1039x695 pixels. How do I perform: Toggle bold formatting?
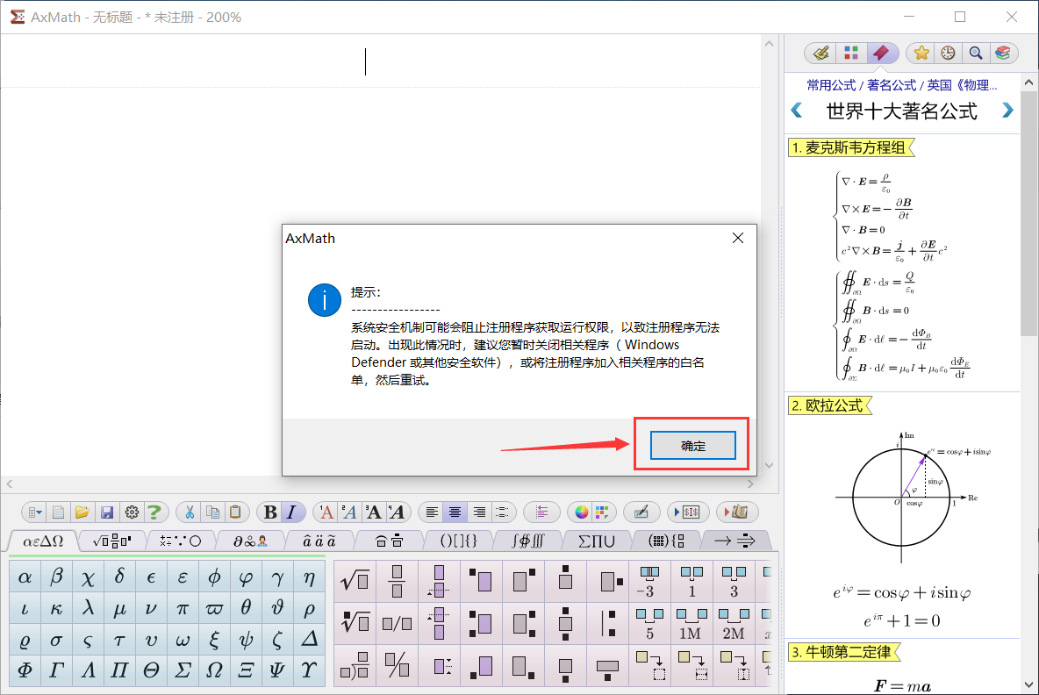[270, 512]
